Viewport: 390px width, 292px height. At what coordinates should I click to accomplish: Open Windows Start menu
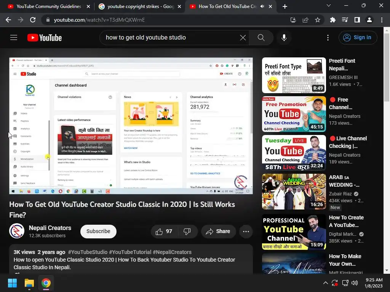(13, 283)
